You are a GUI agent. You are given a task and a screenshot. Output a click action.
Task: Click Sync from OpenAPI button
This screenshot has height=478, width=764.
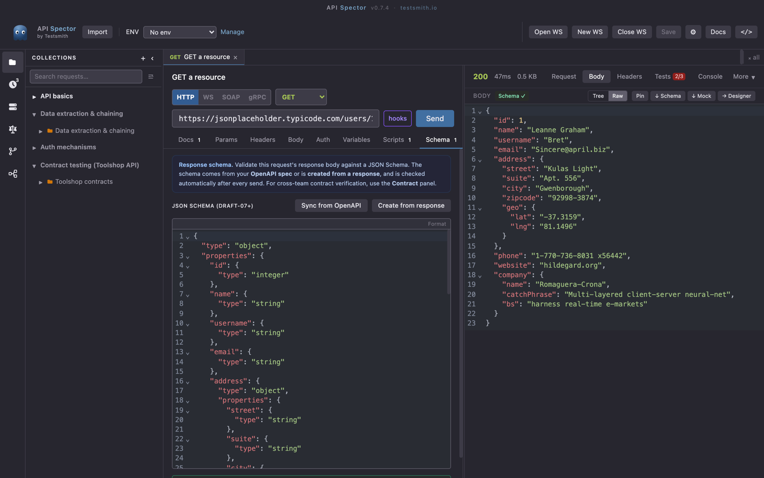(331, 206)
